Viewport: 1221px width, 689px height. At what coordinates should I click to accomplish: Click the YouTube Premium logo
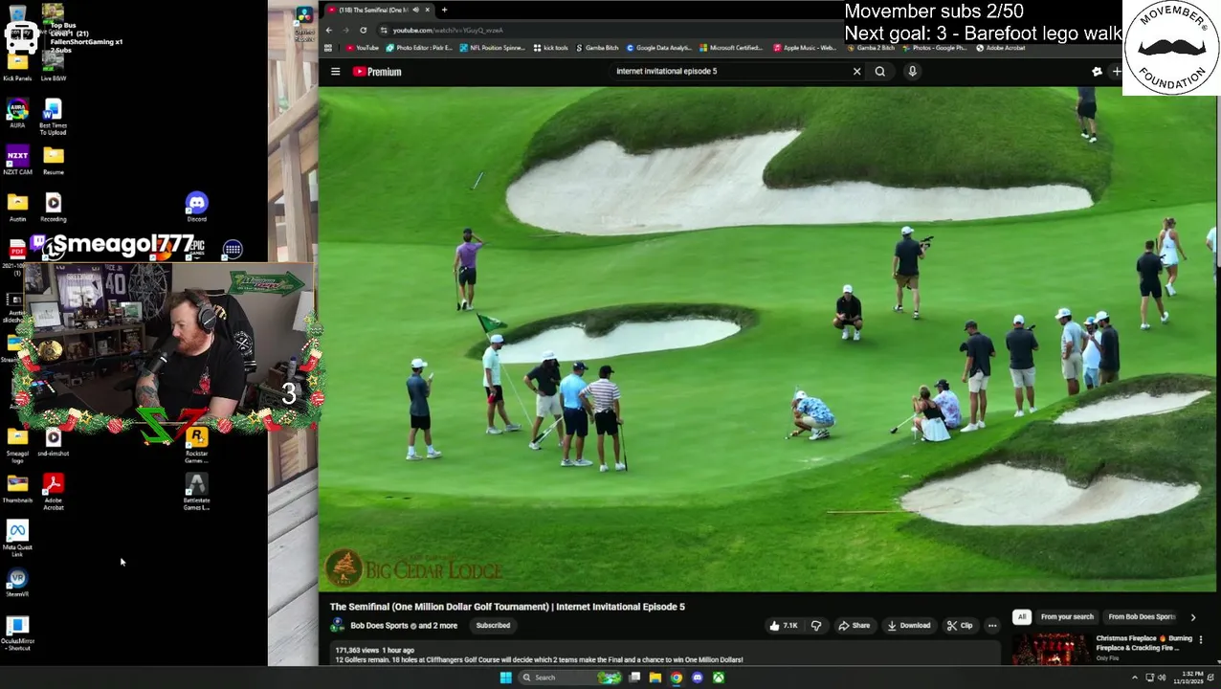(x=377, y=72)
